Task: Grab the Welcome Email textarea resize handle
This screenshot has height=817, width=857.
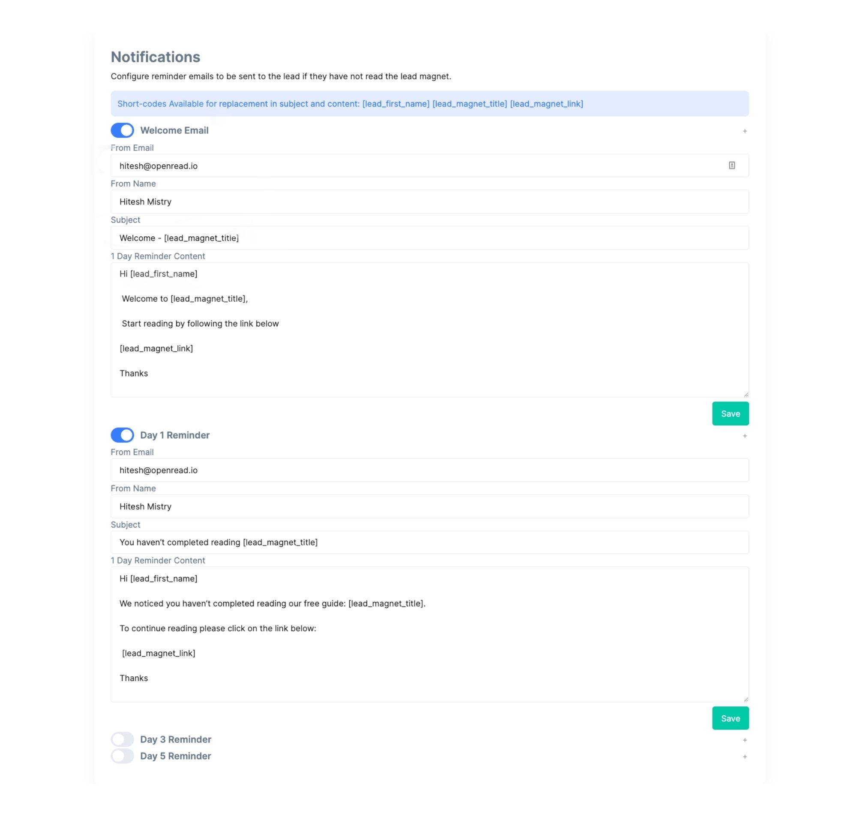Action: 746,394
